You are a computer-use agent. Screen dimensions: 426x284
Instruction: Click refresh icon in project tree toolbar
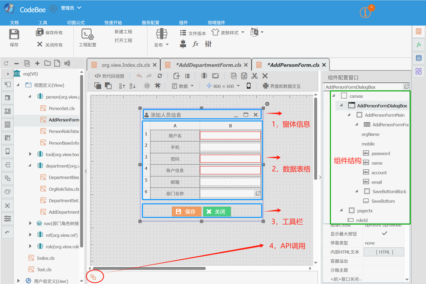(x=6, y=63)
